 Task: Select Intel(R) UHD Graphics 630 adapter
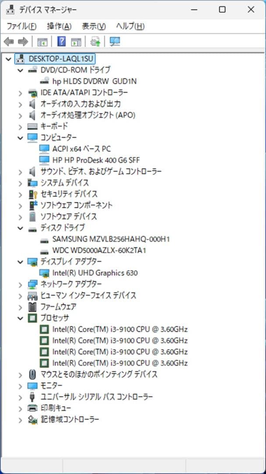95,273
